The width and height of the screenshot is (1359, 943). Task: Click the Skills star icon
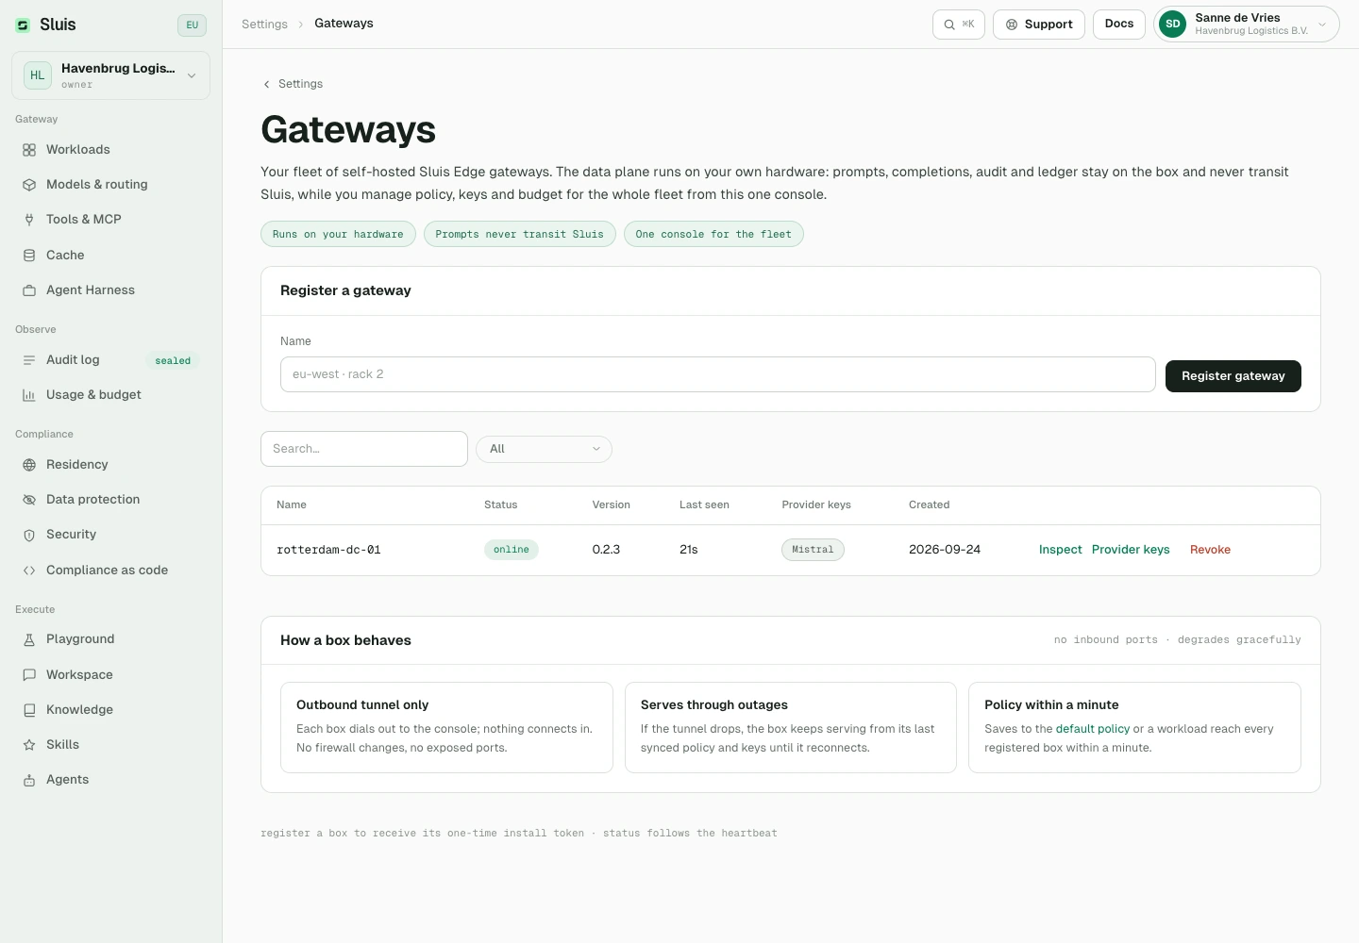[x=29, y=745]
